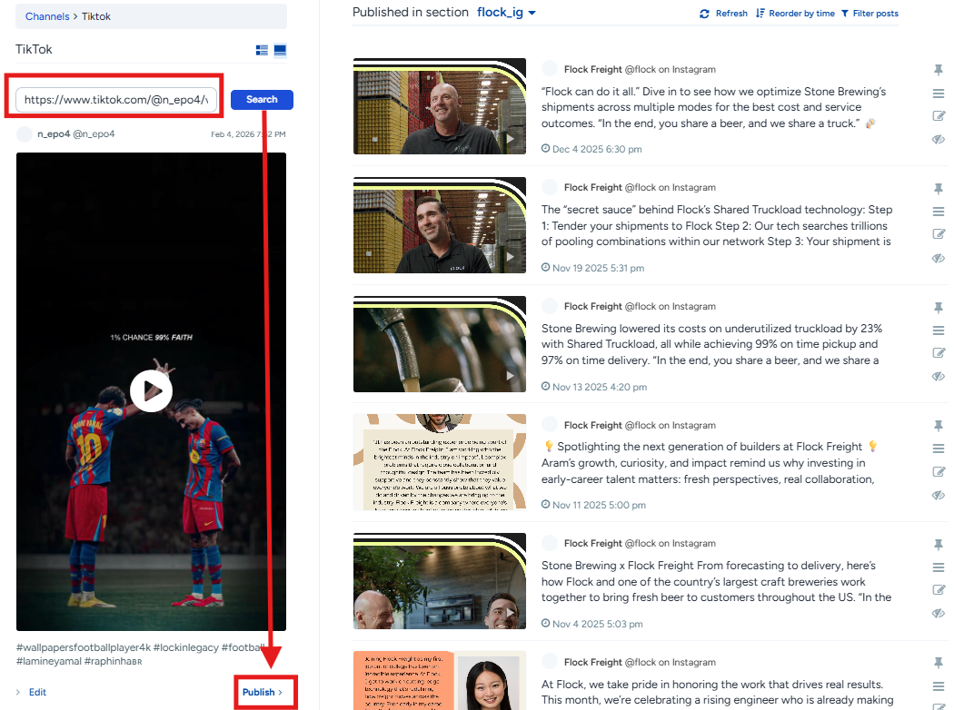Viewport: 954px width, 710px height.
Task: Grab the Nov 19 2025 post reorder handle
Action: point(939,212)
